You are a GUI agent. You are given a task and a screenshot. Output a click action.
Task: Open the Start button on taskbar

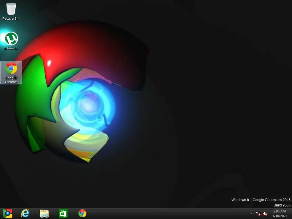(8, 213)
